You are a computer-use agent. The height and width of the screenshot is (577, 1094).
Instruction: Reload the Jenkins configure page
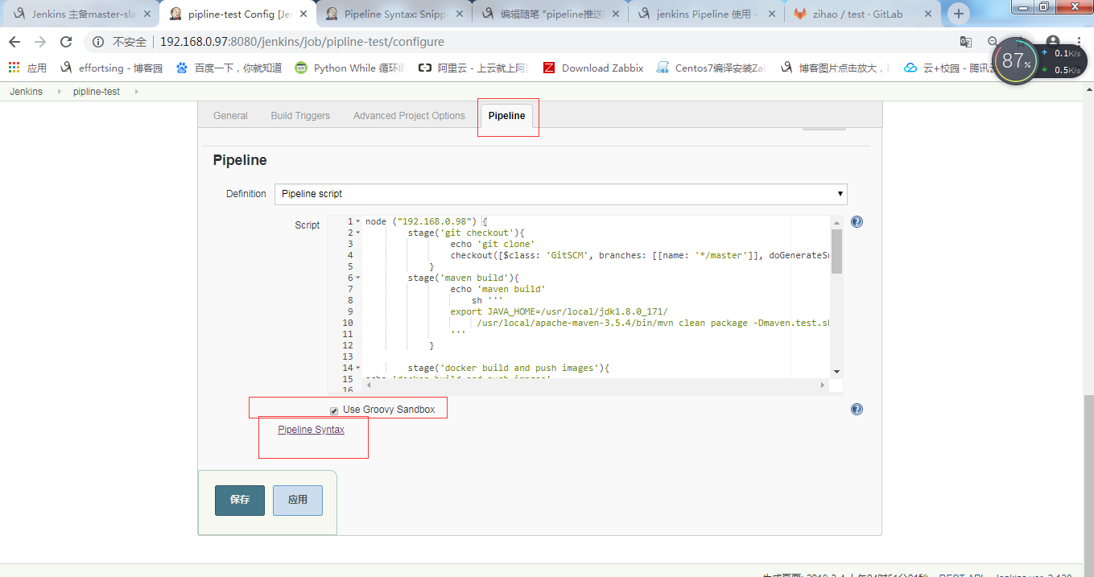[66, 42]
